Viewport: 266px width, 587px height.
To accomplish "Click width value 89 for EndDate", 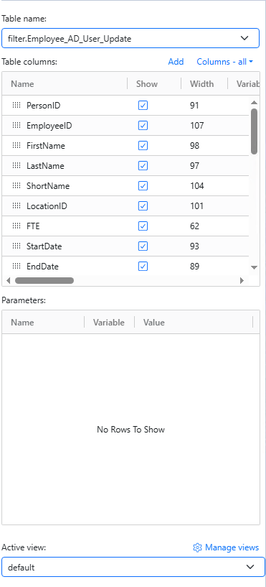I will coord(194,267).
